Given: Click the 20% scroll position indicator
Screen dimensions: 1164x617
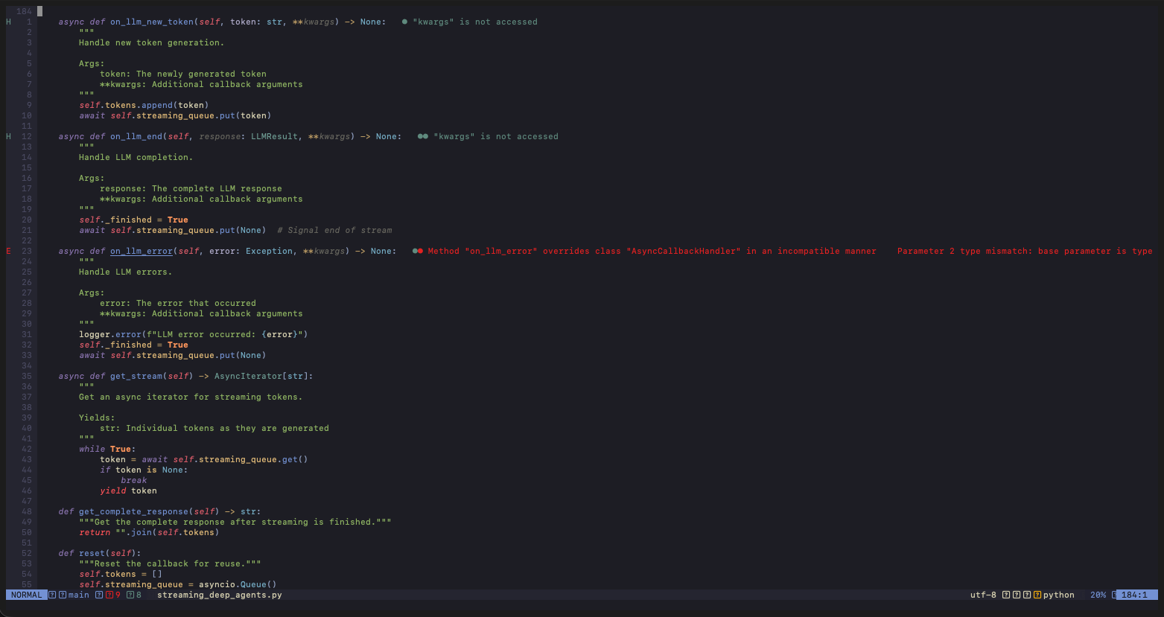Looking at the screenshot, I should point(1098,595).
